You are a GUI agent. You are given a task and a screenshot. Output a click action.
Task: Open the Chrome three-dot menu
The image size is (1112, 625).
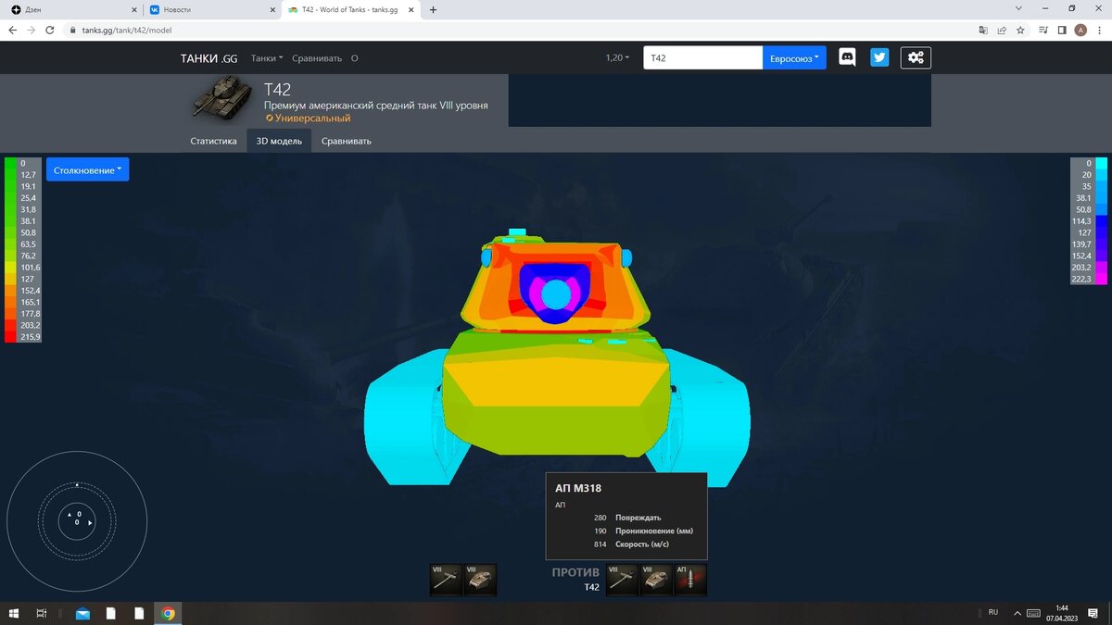click(x=1099, y=30)
